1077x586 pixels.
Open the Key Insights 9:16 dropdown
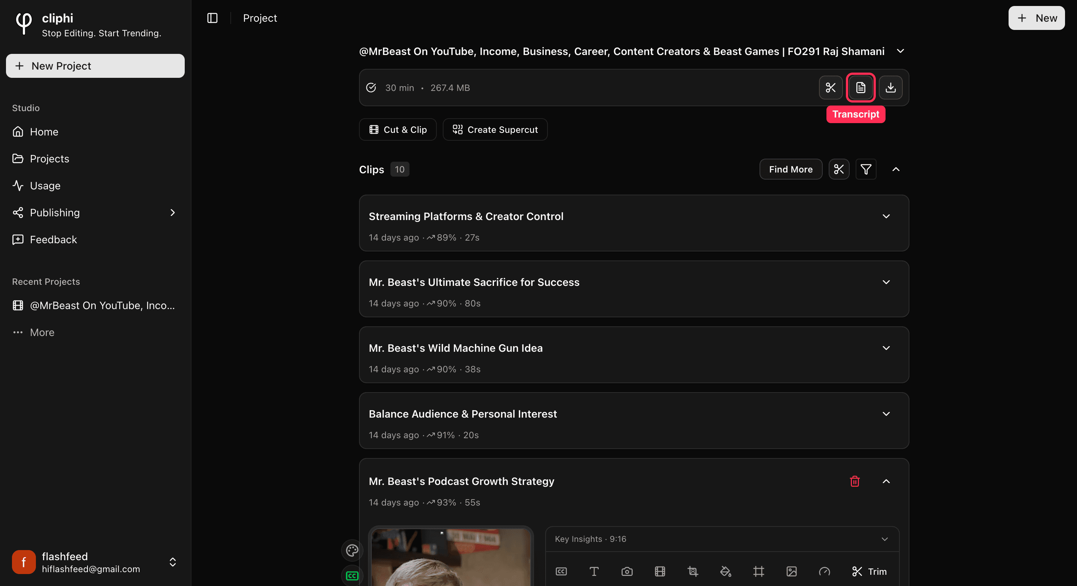[x=722, y=539]
